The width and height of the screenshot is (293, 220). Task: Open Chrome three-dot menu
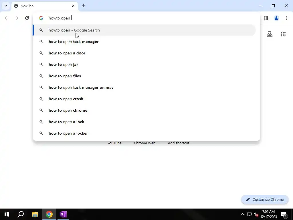pos(287,18)
